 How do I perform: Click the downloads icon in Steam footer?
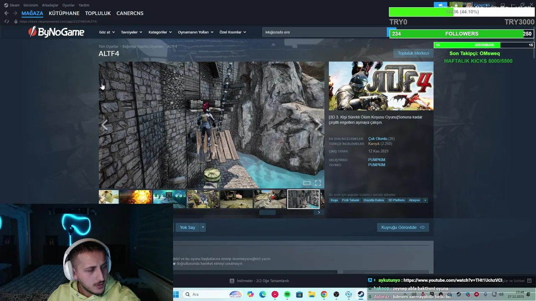232,281
